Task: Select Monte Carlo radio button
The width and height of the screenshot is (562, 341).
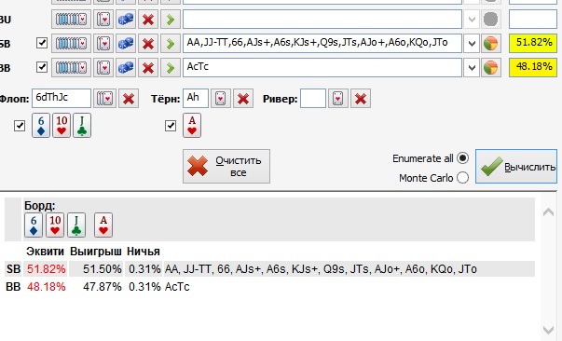Action: point(462,177)
